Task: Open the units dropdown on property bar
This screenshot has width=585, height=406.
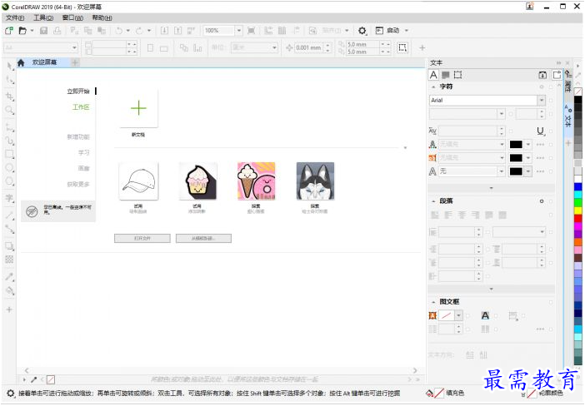Action: 274,47
